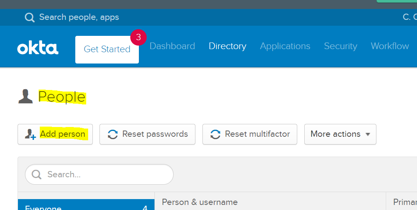Click the Okta logo
This screenshot has height=210, width=417.
38,48
